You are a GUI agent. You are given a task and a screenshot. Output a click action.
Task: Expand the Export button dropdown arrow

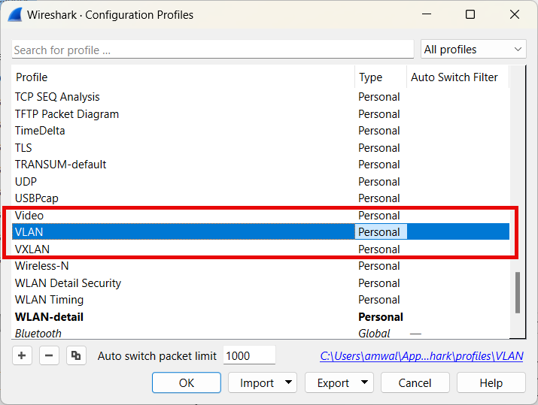[x=366, y=382]
